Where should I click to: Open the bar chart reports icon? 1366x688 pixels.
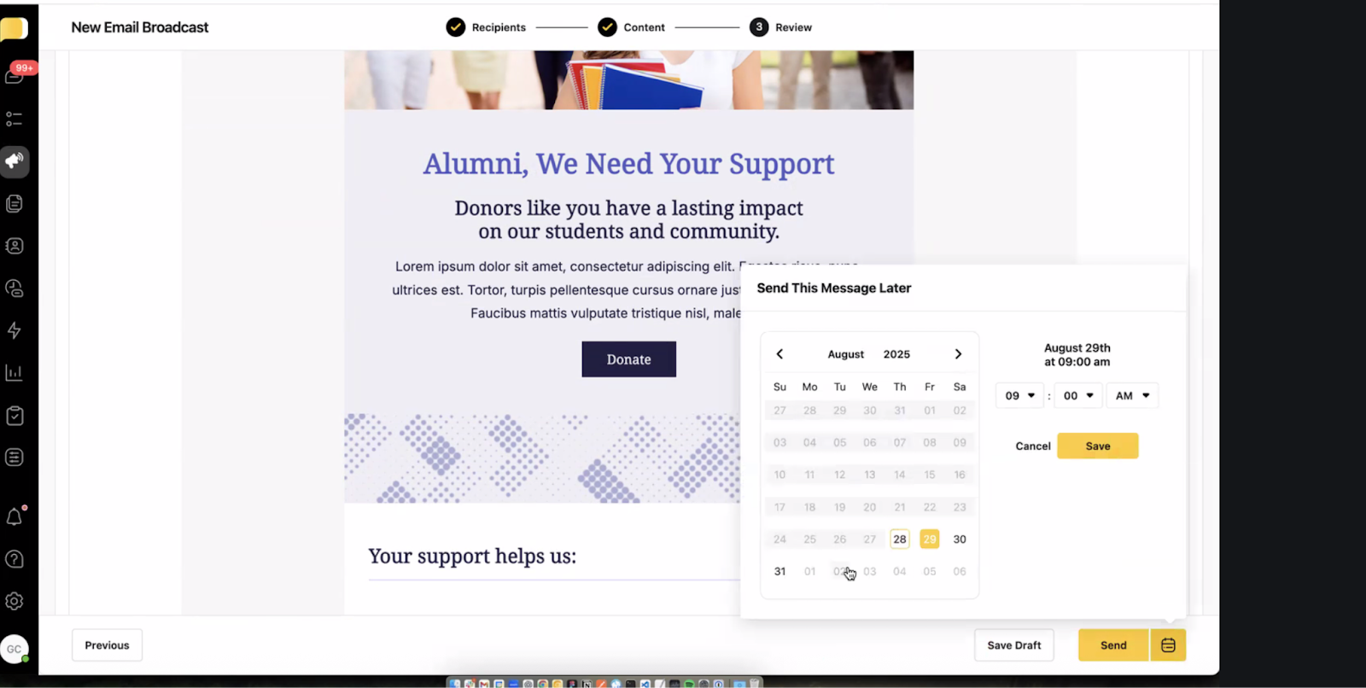pos(15,372)
